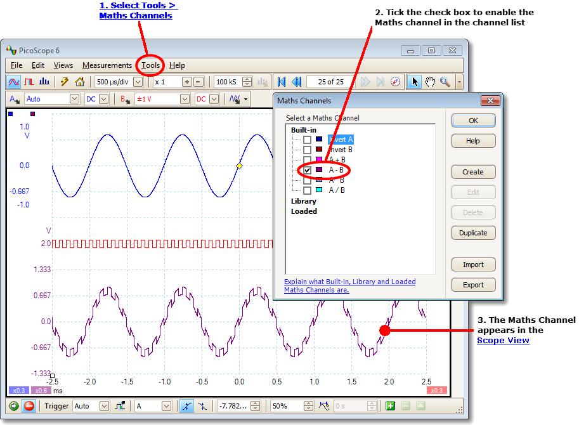
Task: Click the Import button
Action: 473,265
